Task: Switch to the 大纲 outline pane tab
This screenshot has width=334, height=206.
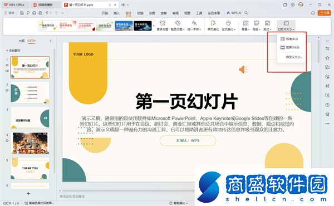Action: click(x=22, y=41)
